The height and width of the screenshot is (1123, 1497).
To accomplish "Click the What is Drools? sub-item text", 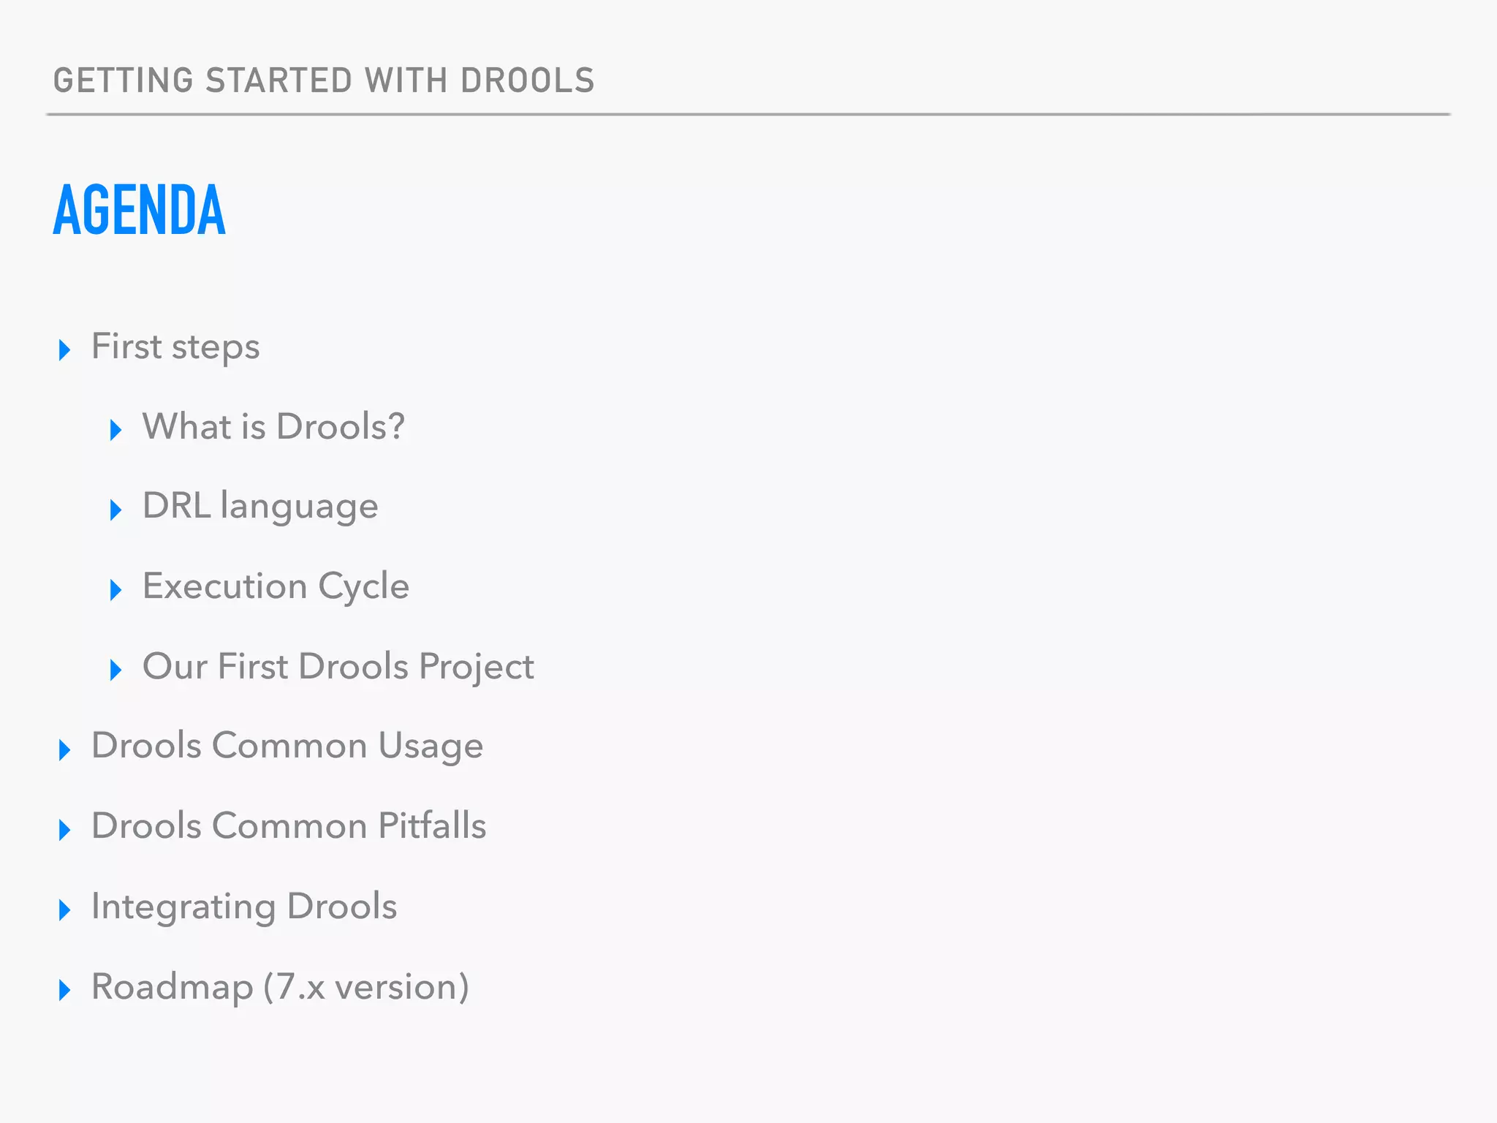I will (273, 426).
